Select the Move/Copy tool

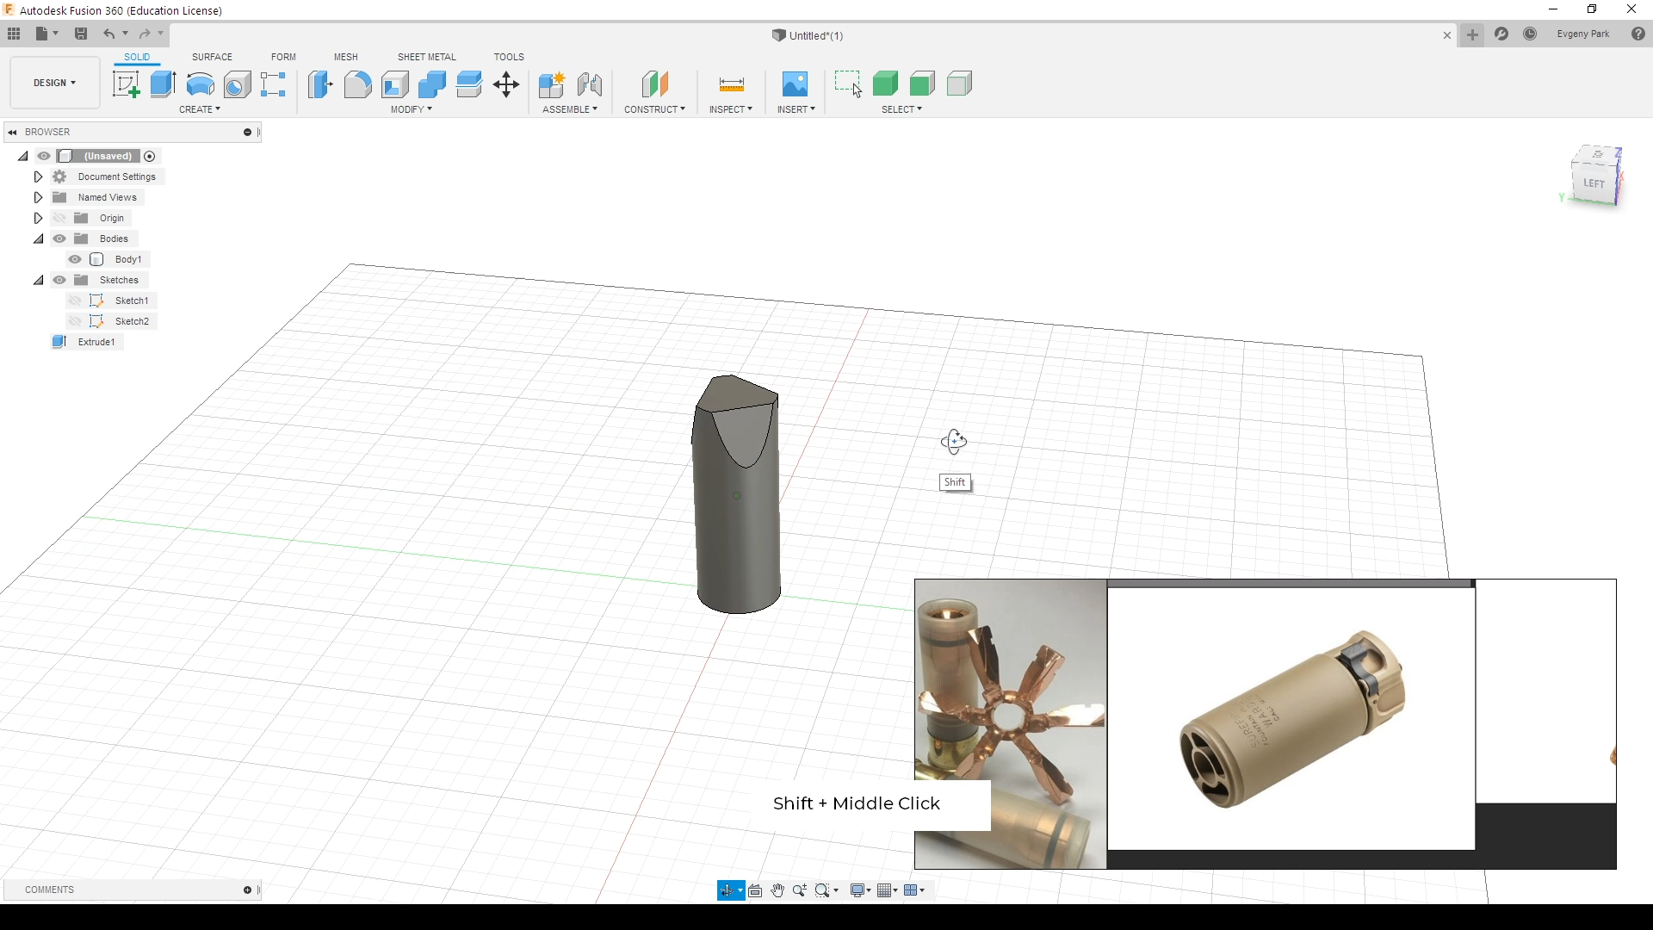pos(506,84)
